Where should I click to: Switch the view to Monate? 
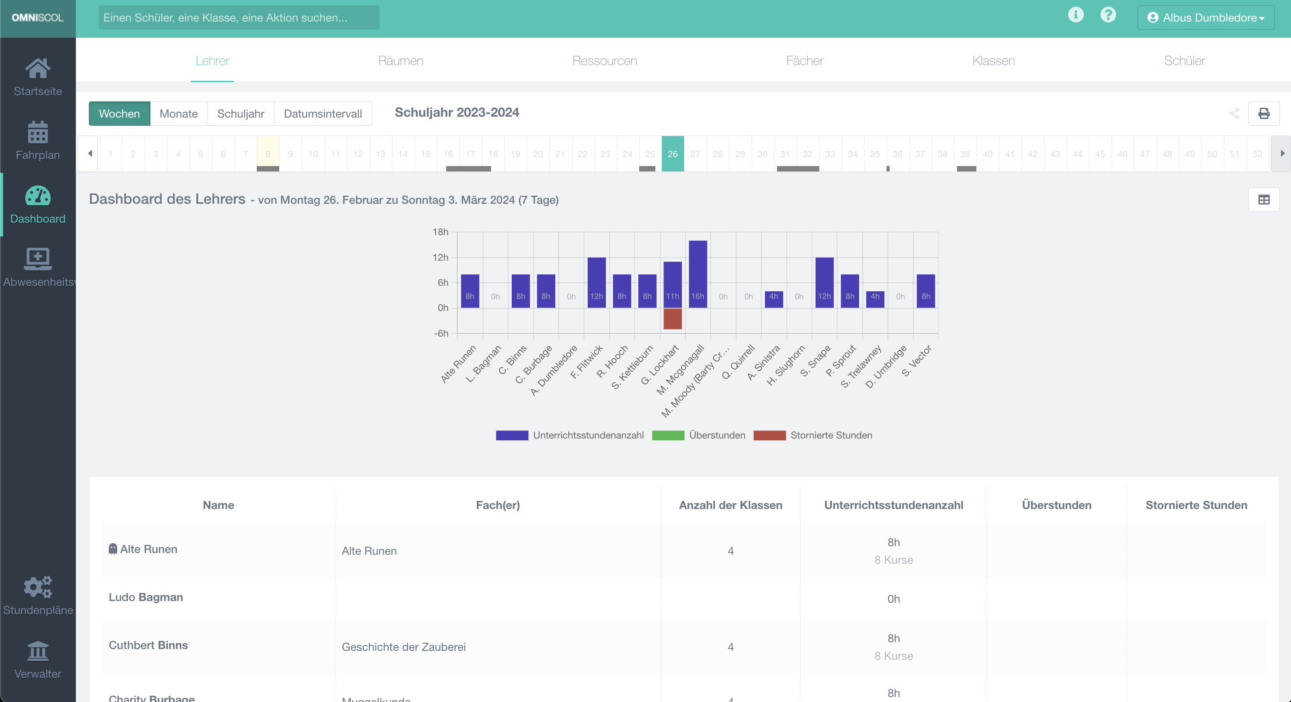pyautogui.click(x=178, y=114)
